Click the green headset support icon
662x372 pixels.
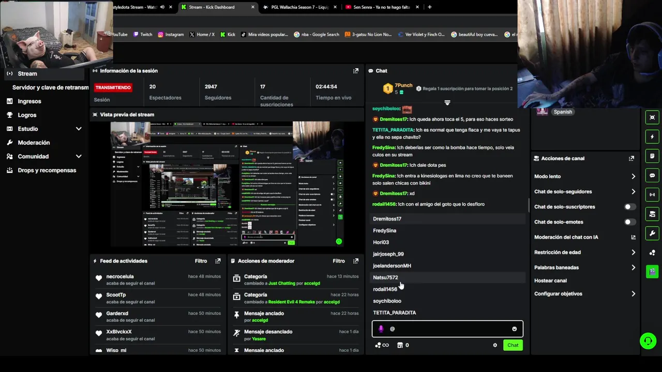tap(648, 341)
